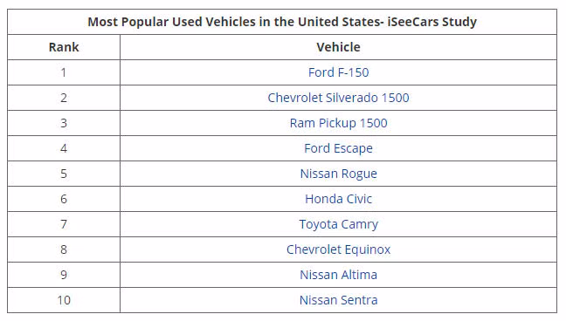Open the Chevrolet Equinox link
566x321 pixels.
click(338, 249)
